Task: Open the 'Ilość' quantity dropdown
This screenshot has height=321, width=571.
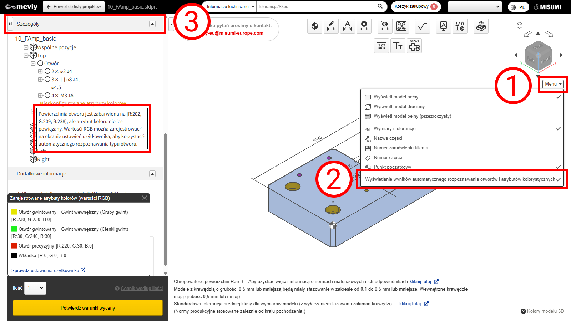Action: (x=35, y=288)
